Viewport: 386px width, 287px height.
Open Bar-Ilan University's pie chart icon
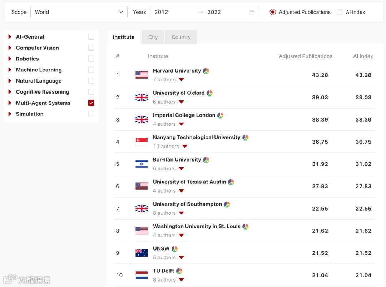(206, 160)
